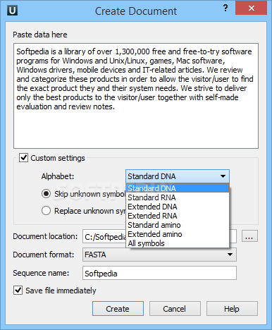Click the Sequence name field
The image size is (272, 330).
pyautogui.click(x=159, y=273)
